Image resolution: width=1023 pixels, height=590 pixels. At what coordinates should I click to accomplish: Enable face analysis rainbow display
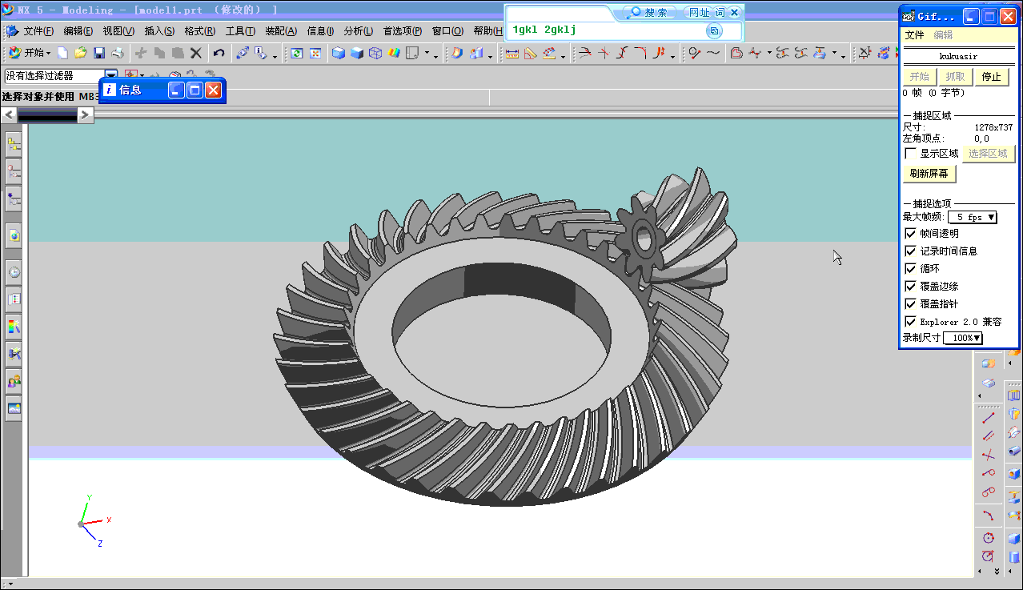click(394, 53)
